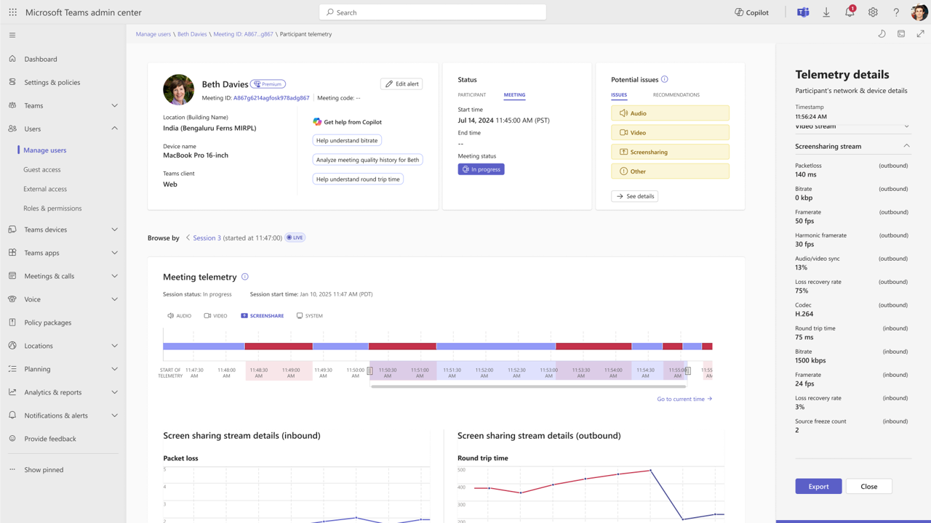931x523 pixels.
Task: Open Settings & policies in sidebar
Action: pyautogui.click(x=52, y=82)
